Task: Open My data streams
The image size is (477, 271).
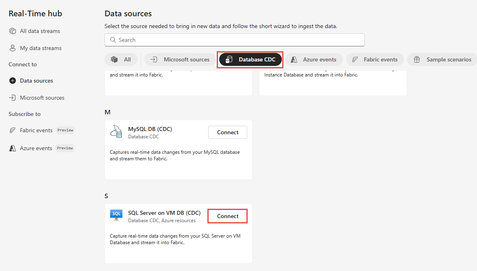Action: pyautogui.click(x=40, y=48)
